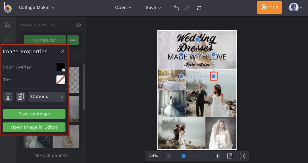Click the bottom-right selection handle in red box
This screenshot has height=163, width=308.
point(213,76)
